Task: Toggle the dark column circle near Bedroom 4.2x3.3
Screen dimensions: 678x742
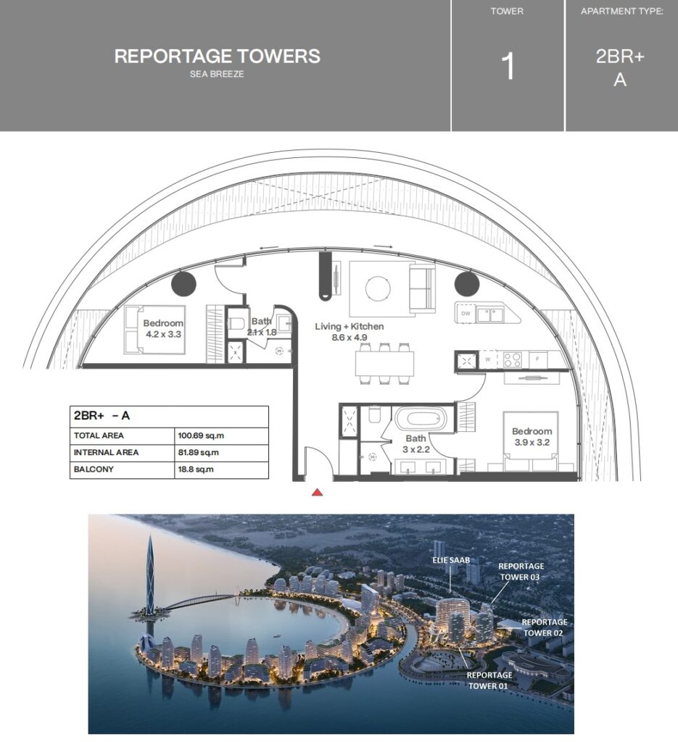Action: [185, 283]
